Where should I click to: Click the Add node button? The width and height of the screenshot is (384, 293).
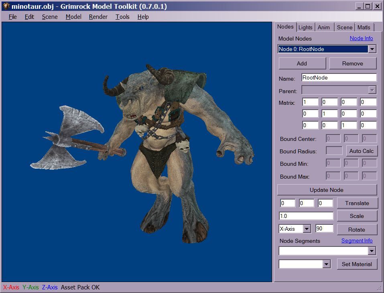pyautogui.click(x=302, y=63)
